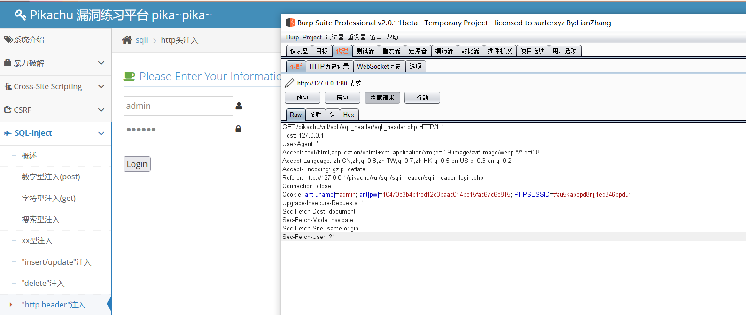Select the 代理 tab

[x=342, y=51]
